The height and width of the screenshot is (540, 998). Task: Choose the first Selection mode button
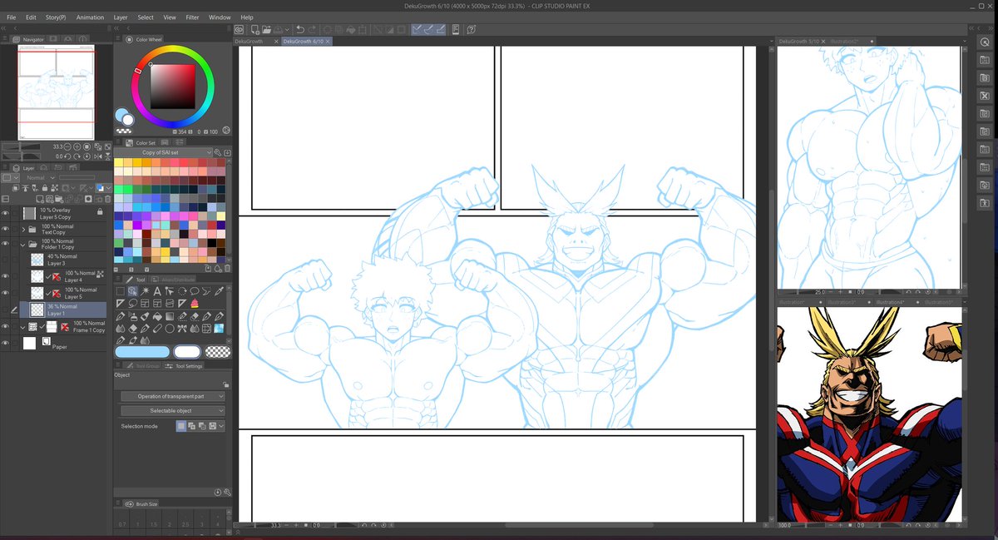tap(181, 426)
